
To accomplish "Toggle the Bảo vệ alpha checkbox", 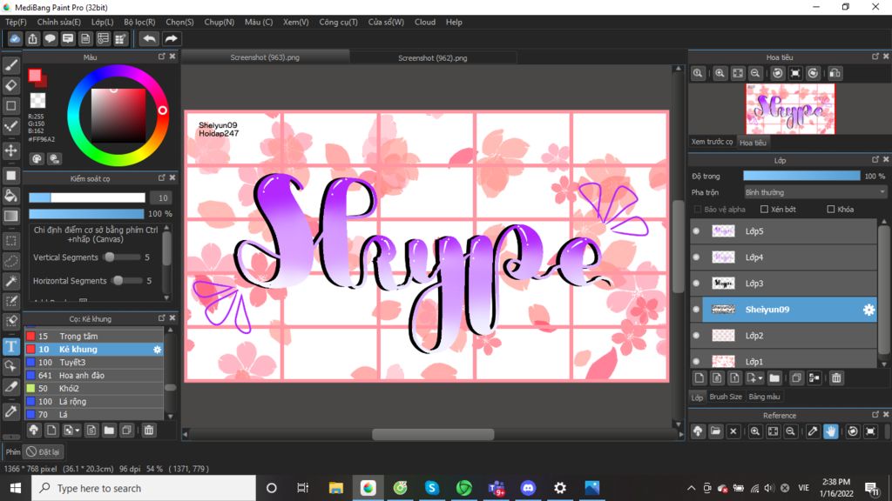I will [x=698, y=209].
